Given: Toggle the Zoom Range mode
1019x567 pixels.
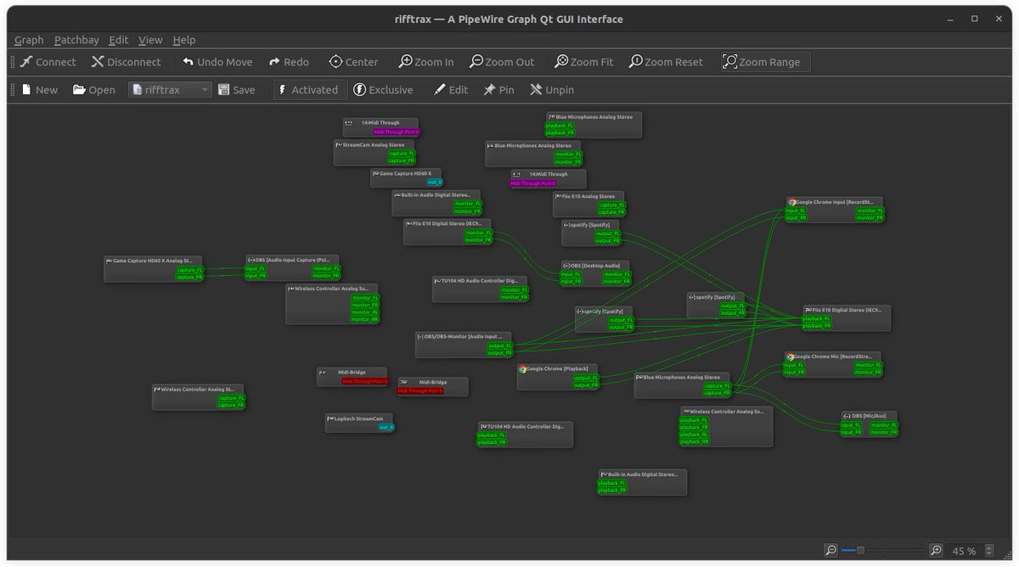Looking at the screenshot, I should click(766, 62).
